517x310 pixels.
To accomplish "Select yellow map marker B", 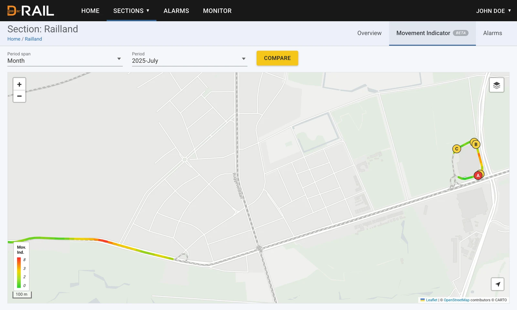I will [476, 144].
